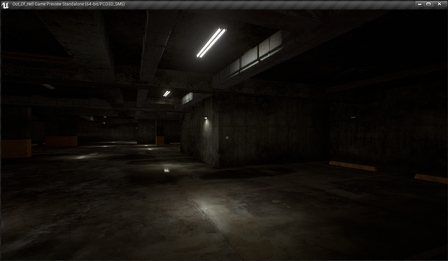This screenshot has width=448, height=261.
Task: Select the smaller distant ceiling light
Action: tap(167, 93)
